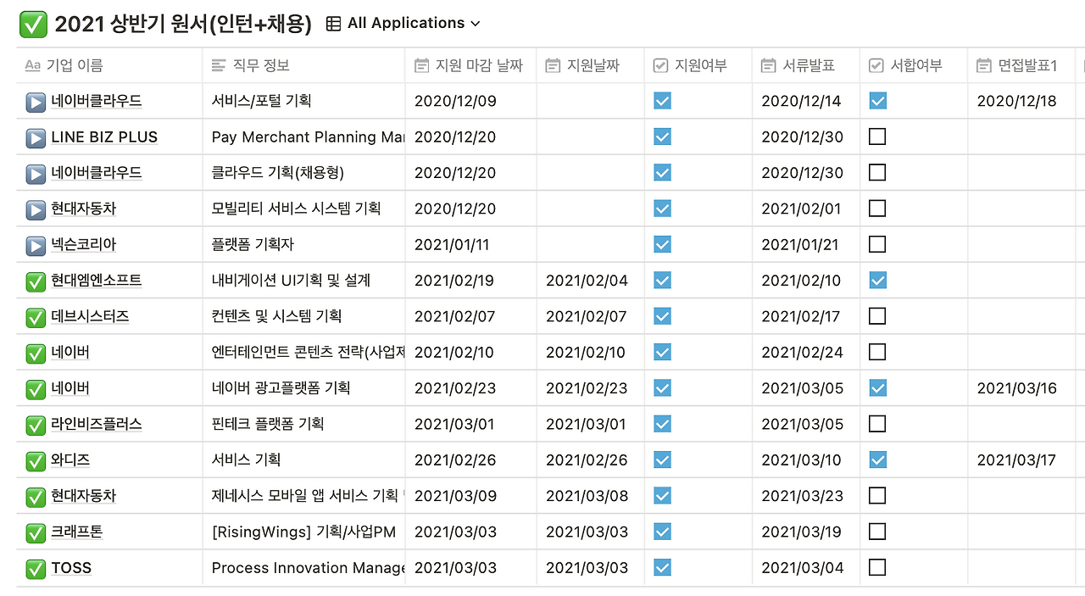Screen dimensions: 1085x596
Task: Click the list icon on 직무 정보 header
Action: [216, 64]
